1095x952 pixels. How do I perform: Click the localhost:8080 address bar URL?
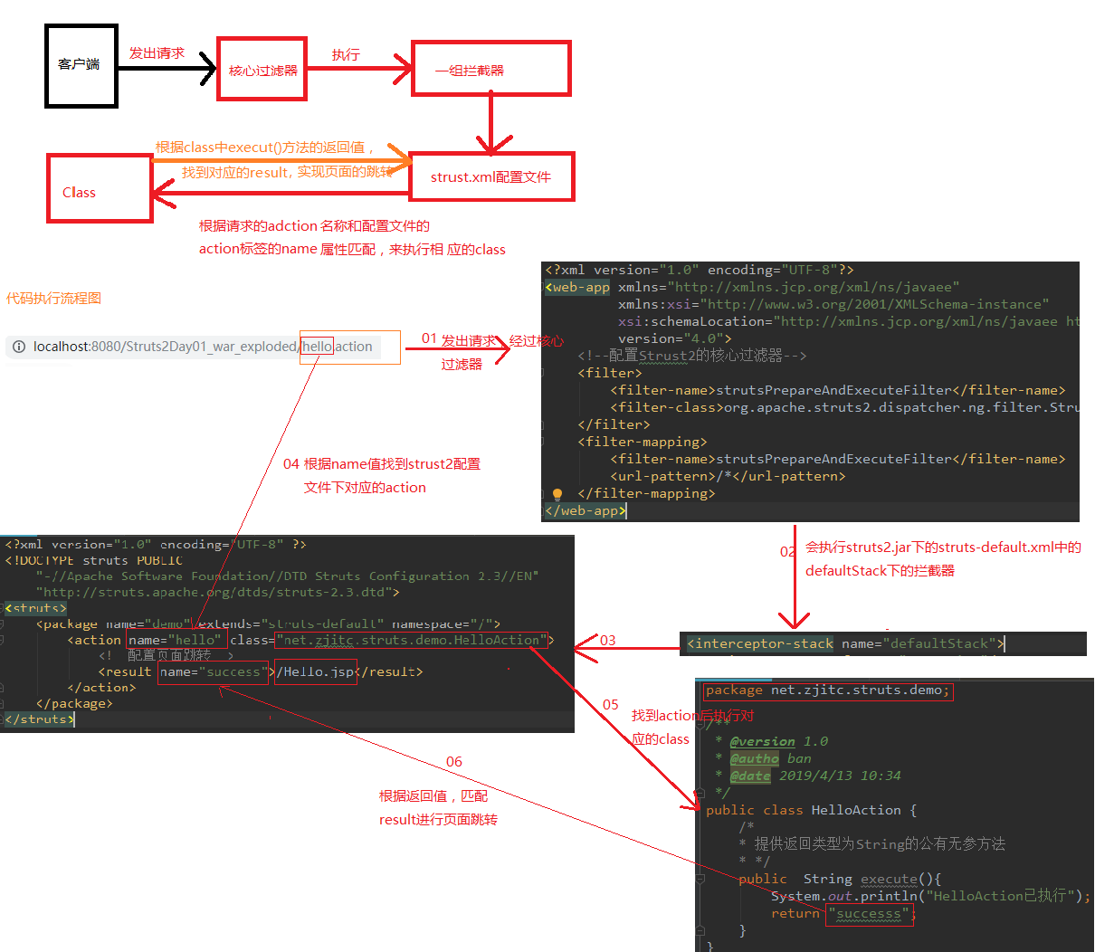tap(203, 347)
